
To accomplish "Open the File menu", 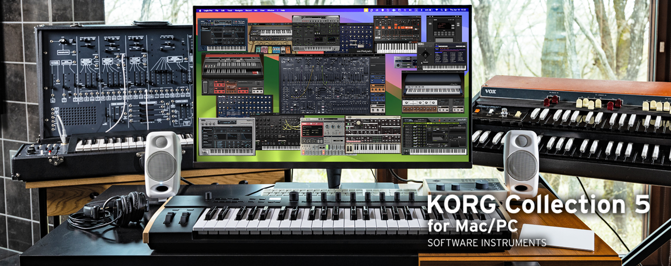I will 217,10.
